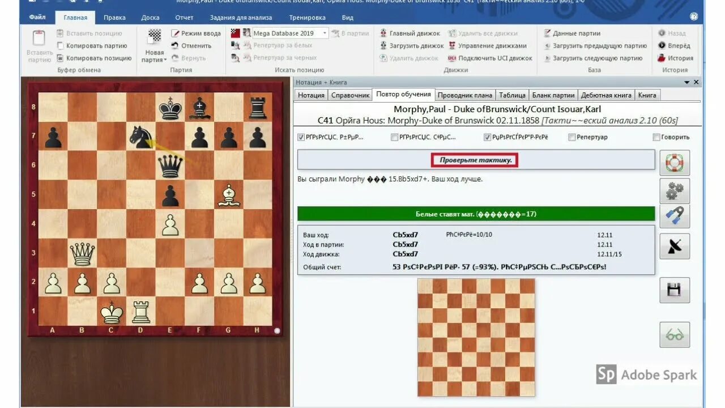Click Копировать позицию icon
This screenshot has width=725, height=408.
pos(60,58)
